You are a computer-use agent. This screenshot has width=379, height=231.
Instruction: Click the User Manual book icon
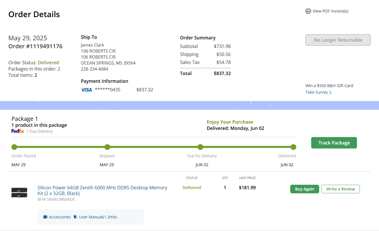coord(75,217)
